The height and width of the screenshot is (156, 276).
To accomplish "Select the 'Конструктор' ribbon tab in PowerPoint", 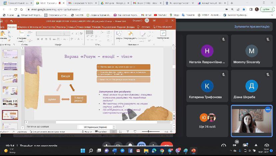I will pos(48,27).
